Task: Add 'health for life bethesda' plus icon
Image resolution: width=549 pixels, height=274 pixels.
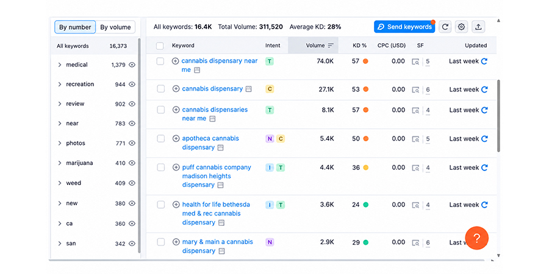Action: point(176,205)
